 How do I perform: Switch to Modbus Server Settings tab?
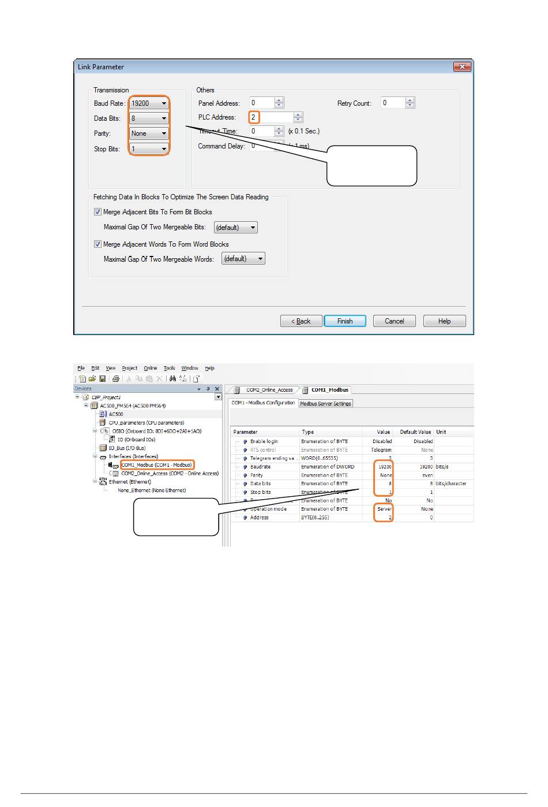325,404
